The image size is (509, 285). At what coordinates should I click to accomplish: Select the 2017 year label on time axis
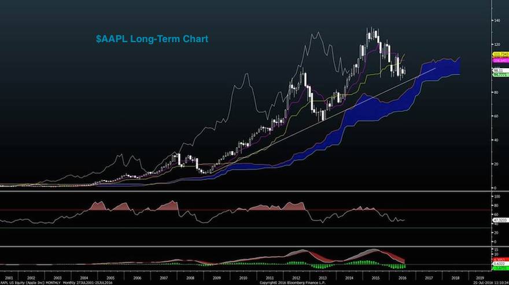pos(429,278)
